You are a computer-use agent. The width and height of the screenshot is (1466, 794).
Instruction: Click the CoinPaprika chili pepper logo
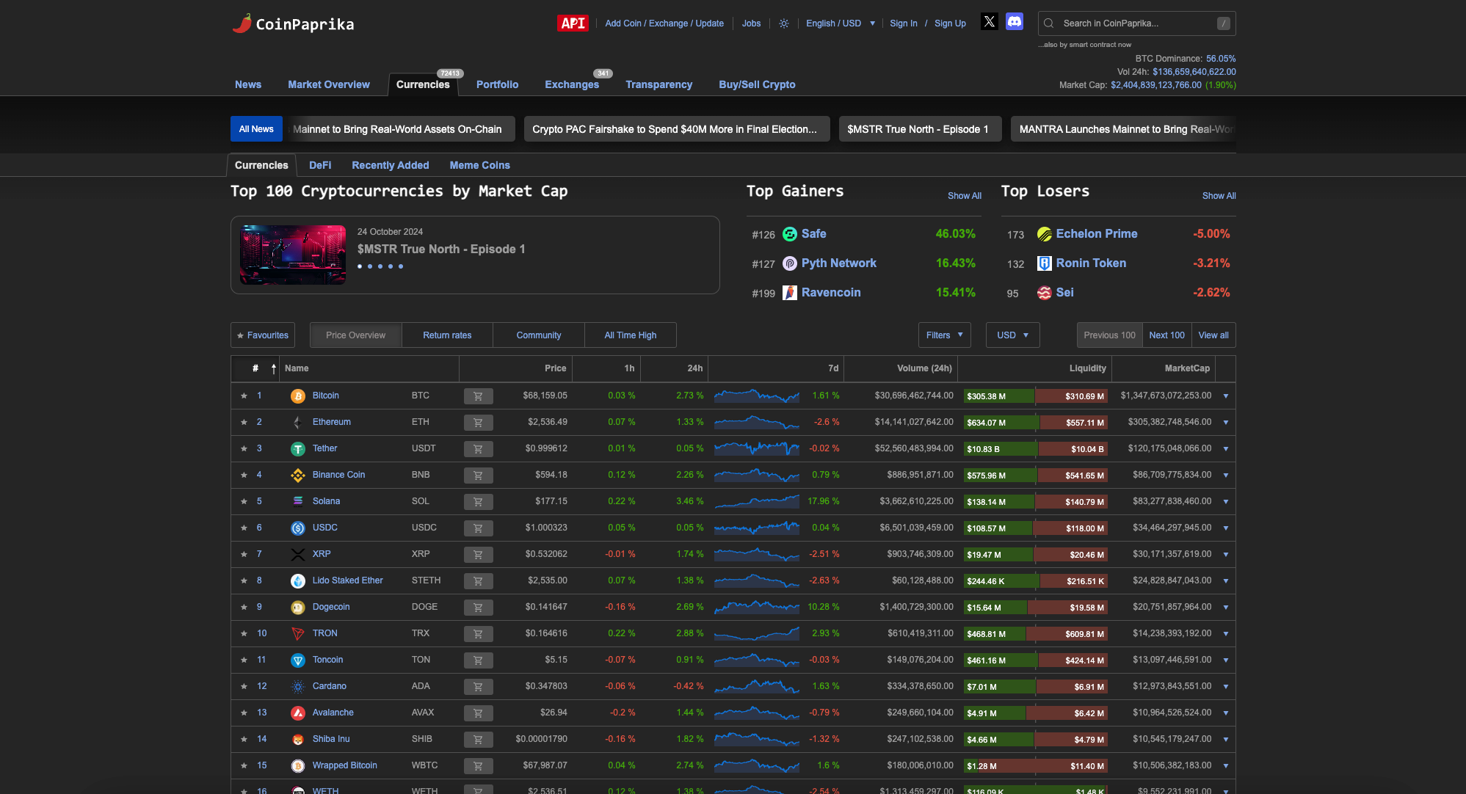(242, 23)
